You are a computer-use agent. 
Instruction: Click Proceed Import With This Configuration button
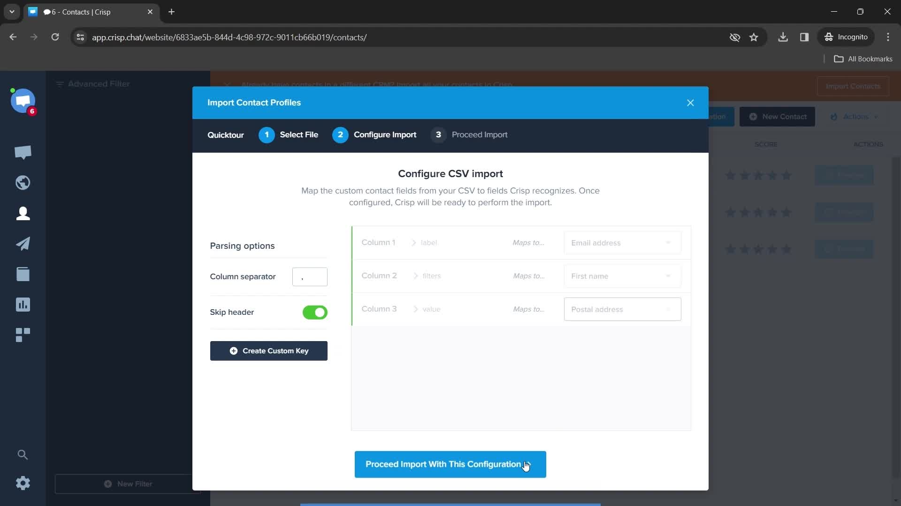click(x=450, y=464)
